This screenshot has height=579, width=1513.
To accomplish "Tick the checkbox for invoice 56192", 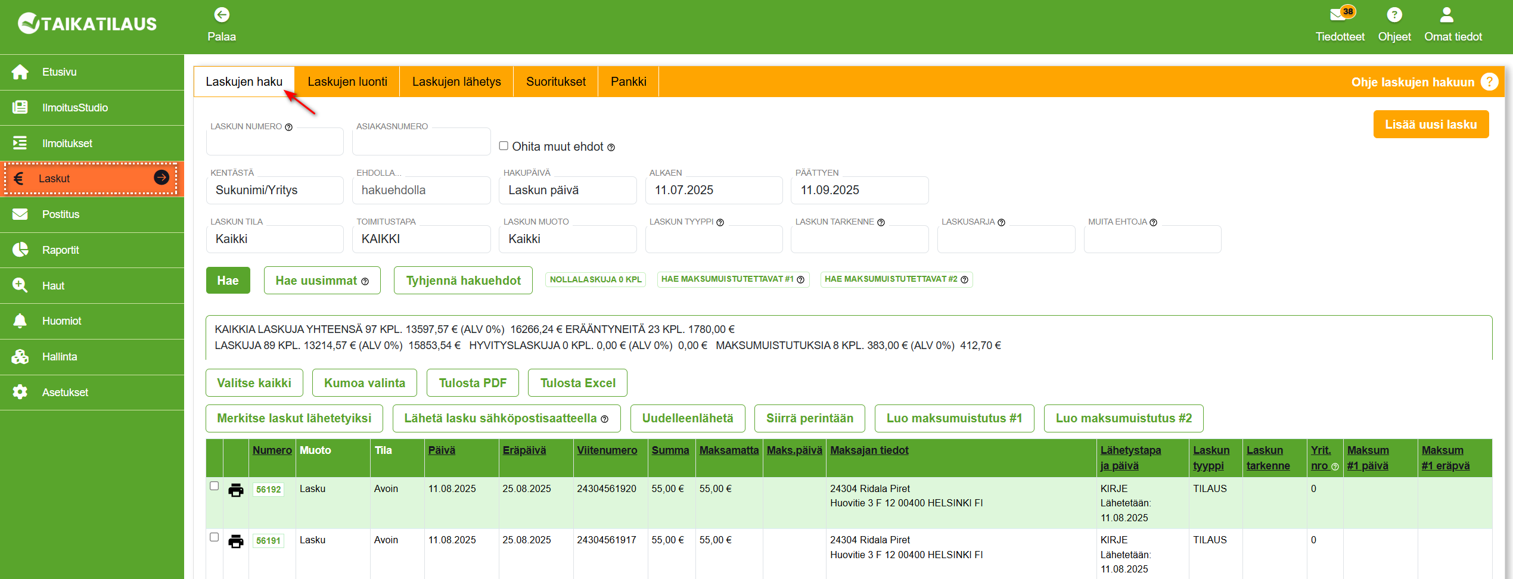I will [215, 486].
